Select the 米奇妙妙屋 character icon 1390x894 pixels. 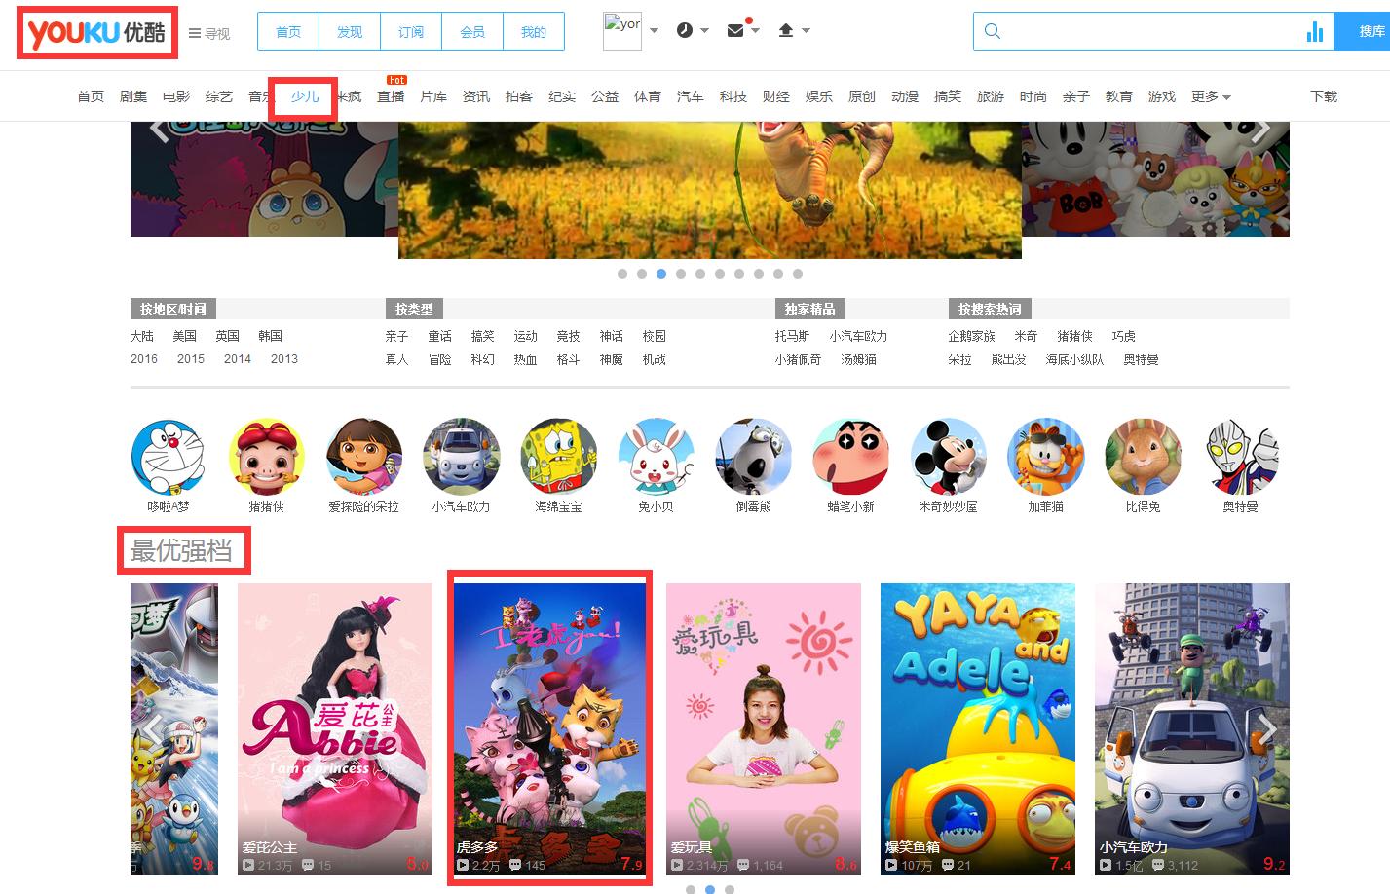pos(948,457)
